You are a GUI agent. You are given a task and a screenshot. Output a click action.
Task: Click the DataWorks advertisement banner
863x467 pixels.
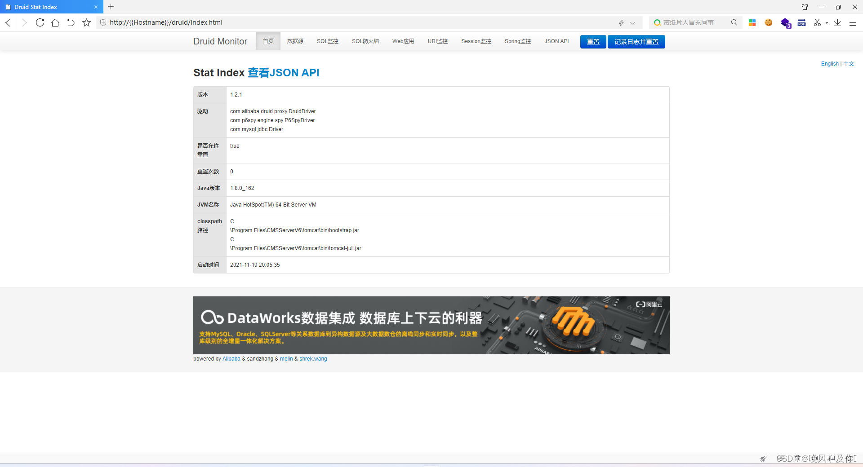click(431, 325)
